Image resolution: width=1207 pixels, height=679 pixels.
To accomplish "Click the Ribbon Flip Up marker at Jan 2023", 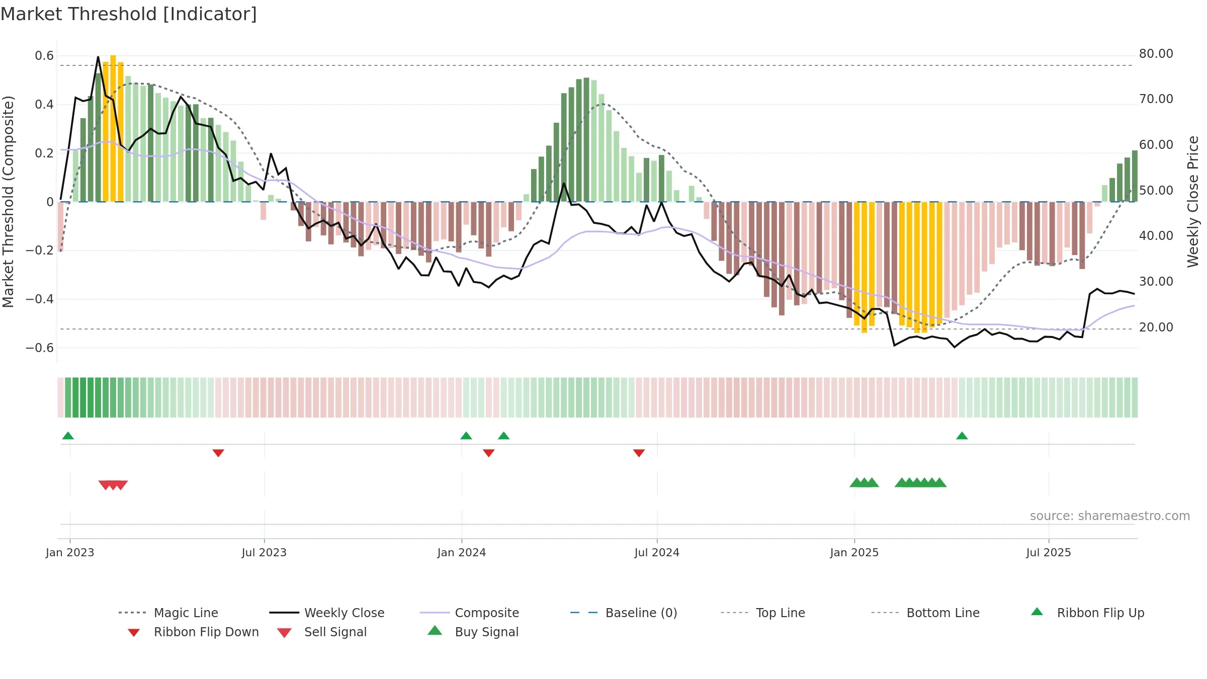I will pos(68,436).
